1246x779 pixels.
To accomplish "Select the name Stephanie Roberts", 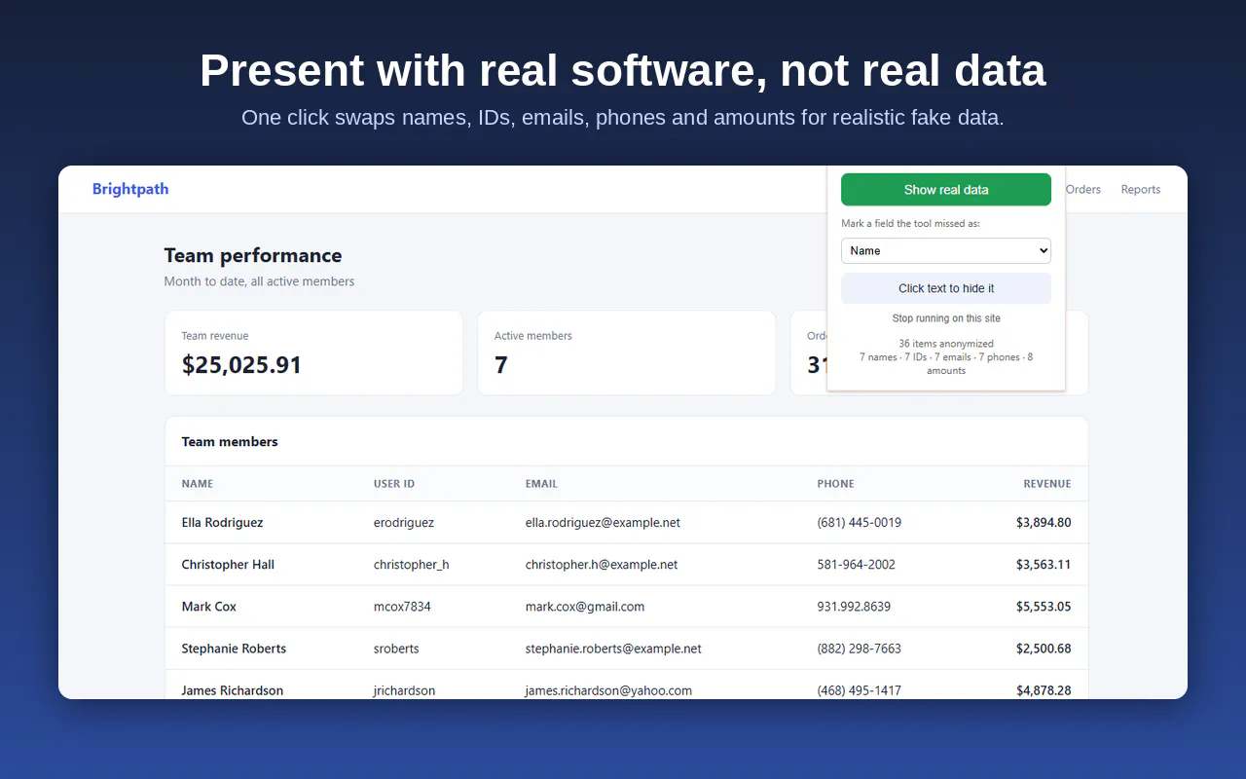I will click(x=234, y=649).
